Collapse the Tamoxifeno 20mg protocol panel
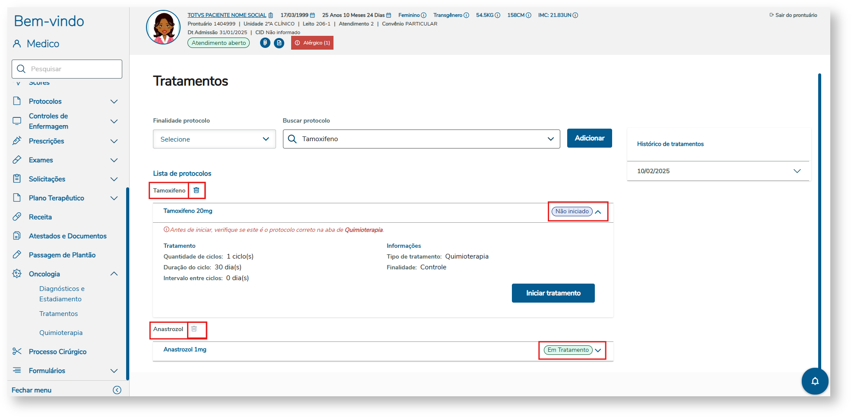The image size is (851, 417). click(x=598, y=212)
